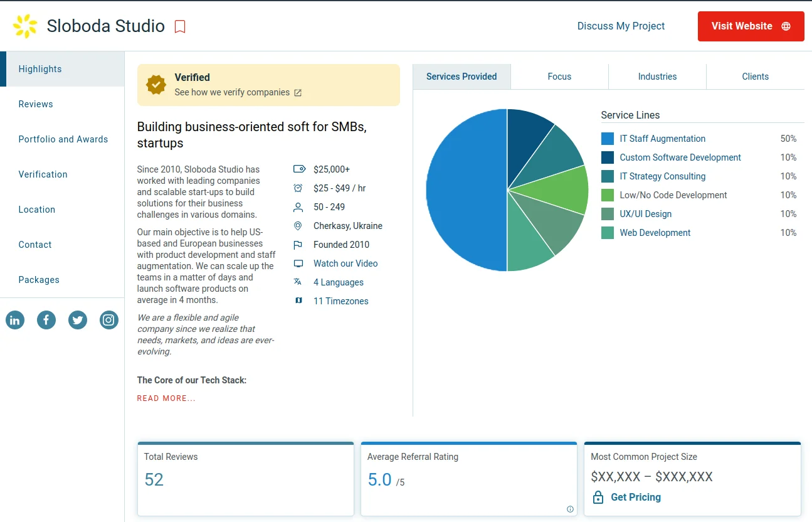Open the Twitter social icon
This screenshot has width=812, height=522.
[78, 321]
